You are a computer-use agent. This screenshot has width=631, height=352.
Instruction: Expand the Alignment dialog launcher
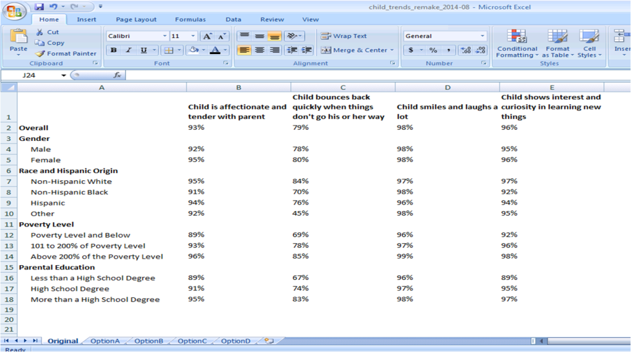click(x=393, y=63)
